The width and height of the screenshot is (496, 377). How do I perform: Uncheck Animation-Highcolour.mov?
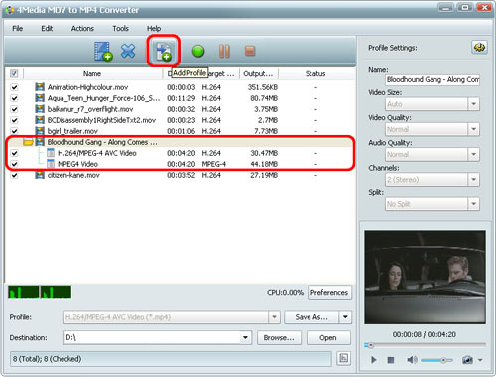14,87
